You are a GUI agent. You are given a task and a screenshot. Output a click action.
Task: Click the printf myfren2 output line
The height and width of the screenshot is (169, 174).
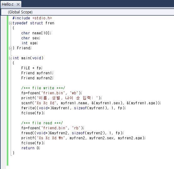point(83,138)
